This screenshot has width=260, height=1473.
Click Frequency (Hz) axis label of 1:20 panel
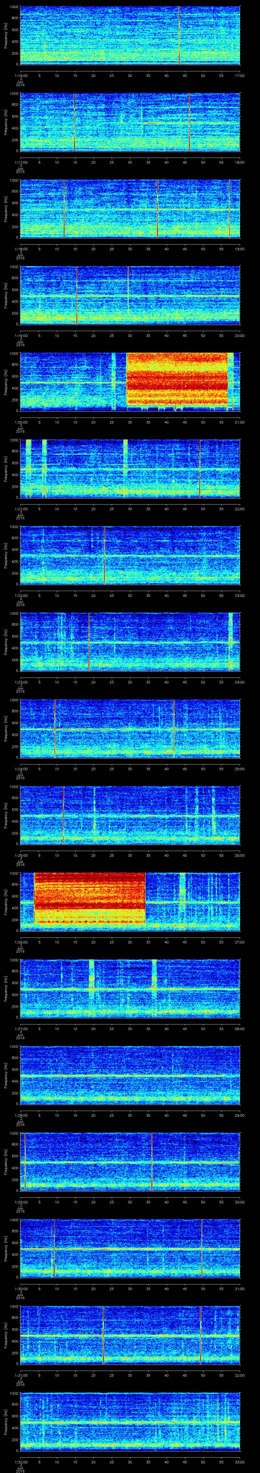click(x=6, y=382)
